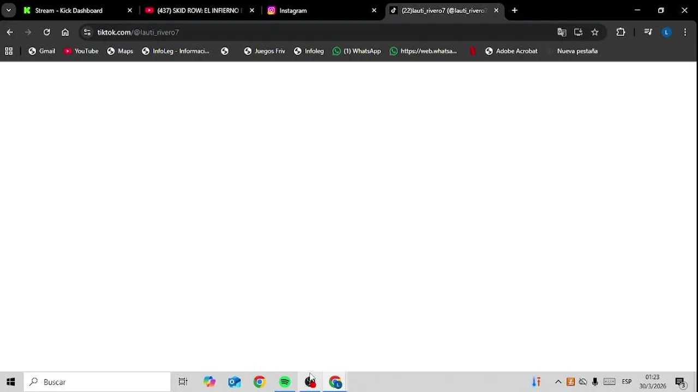Bookmark this page with the star icon
The width and height of the screenshot is (698, 392).
coord(595,32)
